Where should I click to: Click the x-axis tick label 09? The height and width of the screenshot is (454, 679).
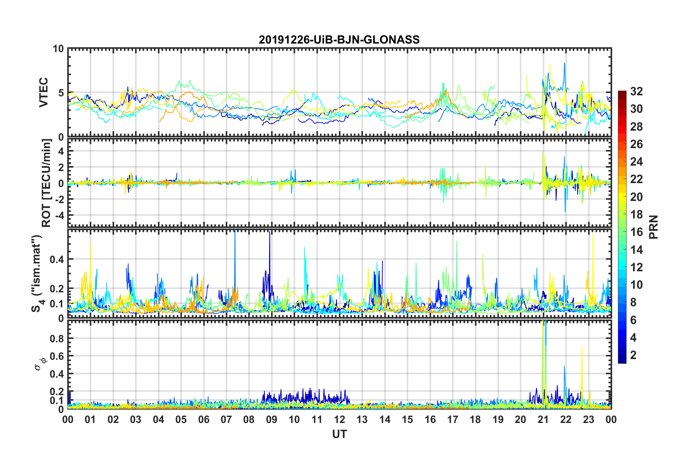pos(272,419)
